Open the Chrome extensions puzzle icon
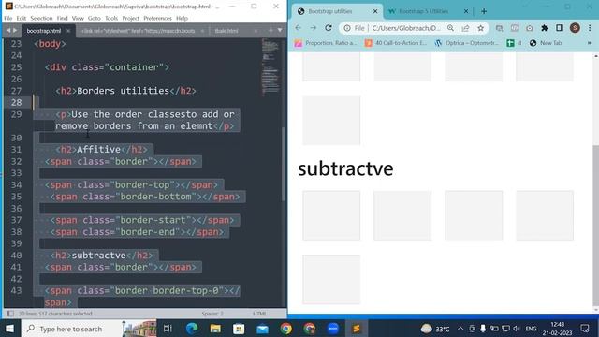This screenshot has width=599, height=337. (545, 28)
